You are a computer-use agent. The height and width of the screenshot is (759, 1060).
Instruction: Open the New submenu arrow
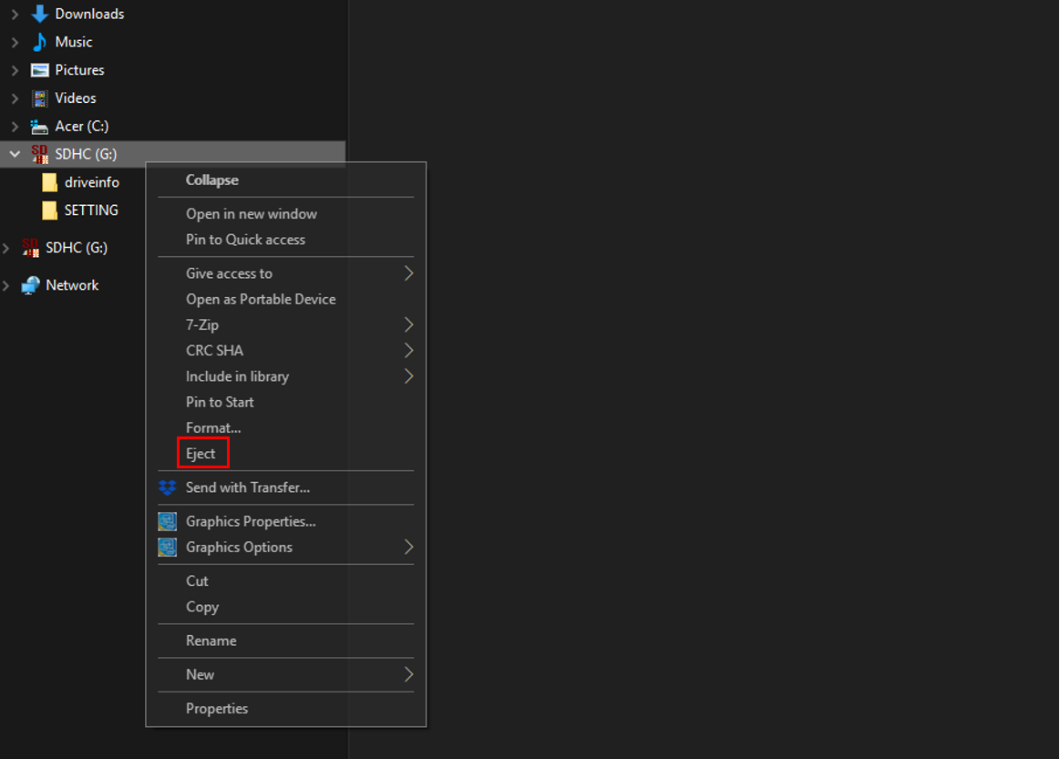tap(408, 674)
